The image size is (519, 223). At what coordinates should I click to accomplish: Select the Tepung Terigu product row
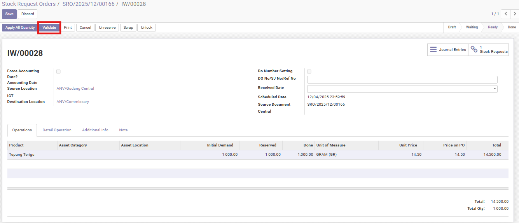pyautogui.click(x=22, y=155)
